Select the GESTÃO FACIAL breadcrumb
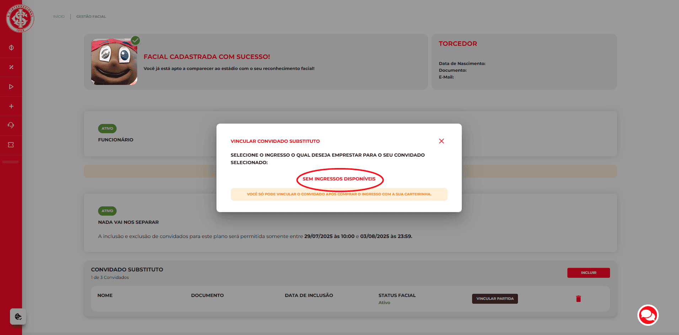679x335 pixels. point(91,17)
